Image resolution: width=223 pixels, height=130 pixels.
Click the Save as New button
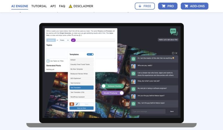(x=82, y=108)
